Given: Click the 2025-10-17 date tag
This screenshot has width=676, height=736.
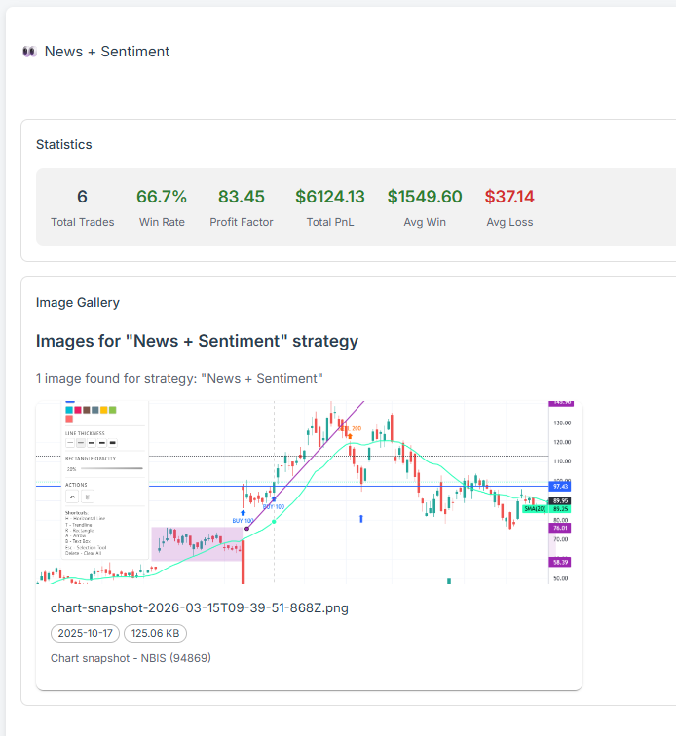Looking at the screenshot, I should pos(85,633).
